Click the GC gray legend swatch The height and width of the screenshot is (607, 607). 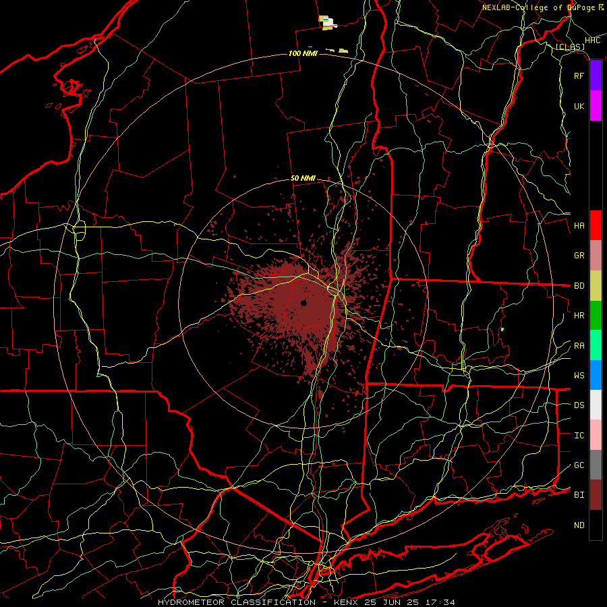[x=596, y=465]
